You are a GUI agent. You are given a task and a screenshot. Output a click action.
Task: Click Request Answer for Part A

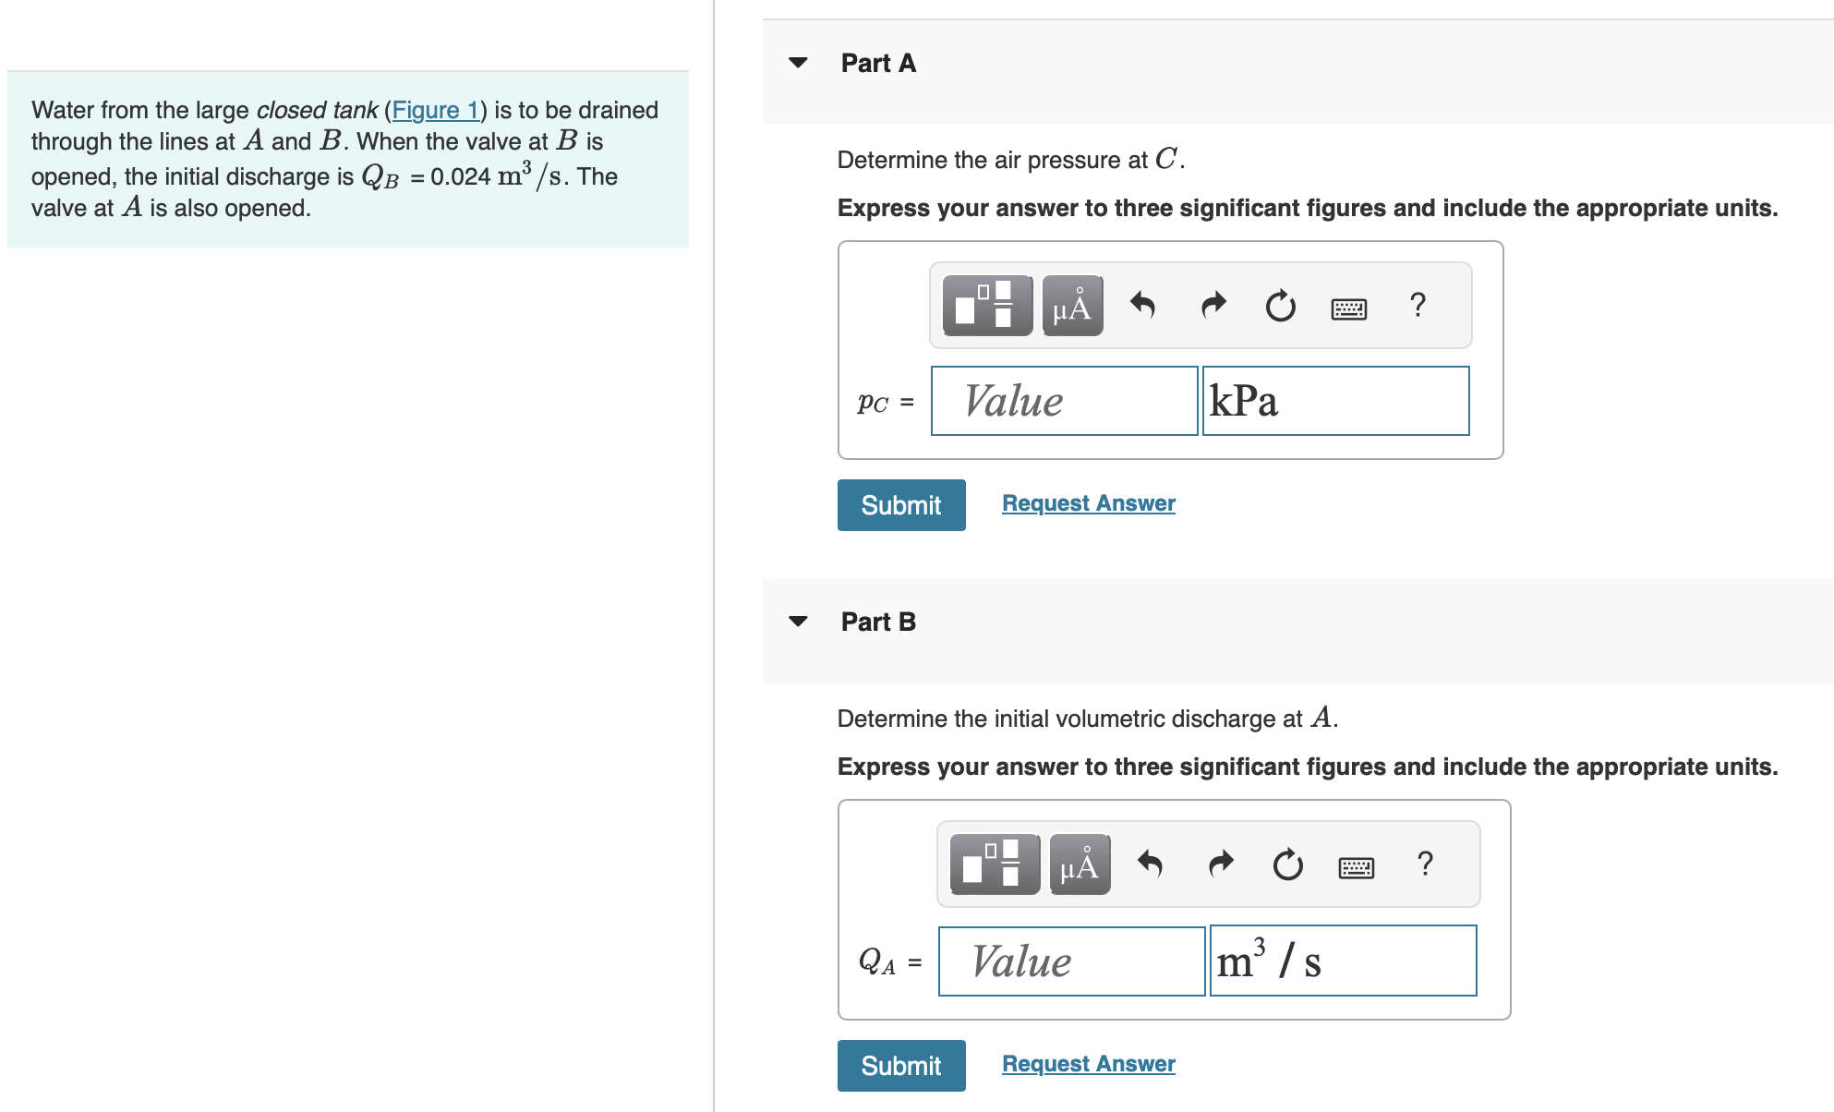click(1088, 502)
